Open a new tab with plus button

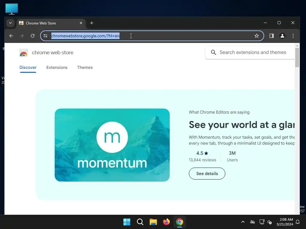[x=91, y=23]
